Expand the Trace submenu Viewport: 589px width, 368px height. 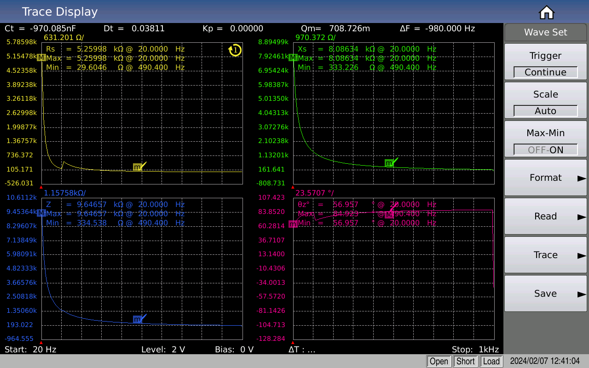click(x=545, y=255)
